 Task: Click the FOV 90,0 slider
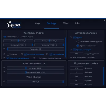[36, 82]
